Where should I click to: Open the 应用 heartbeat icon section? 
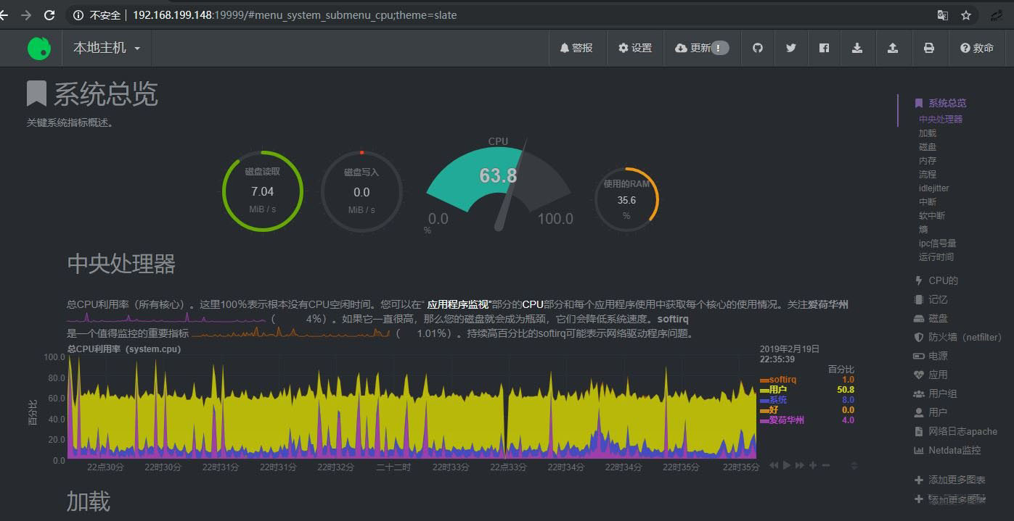(919, 375)
